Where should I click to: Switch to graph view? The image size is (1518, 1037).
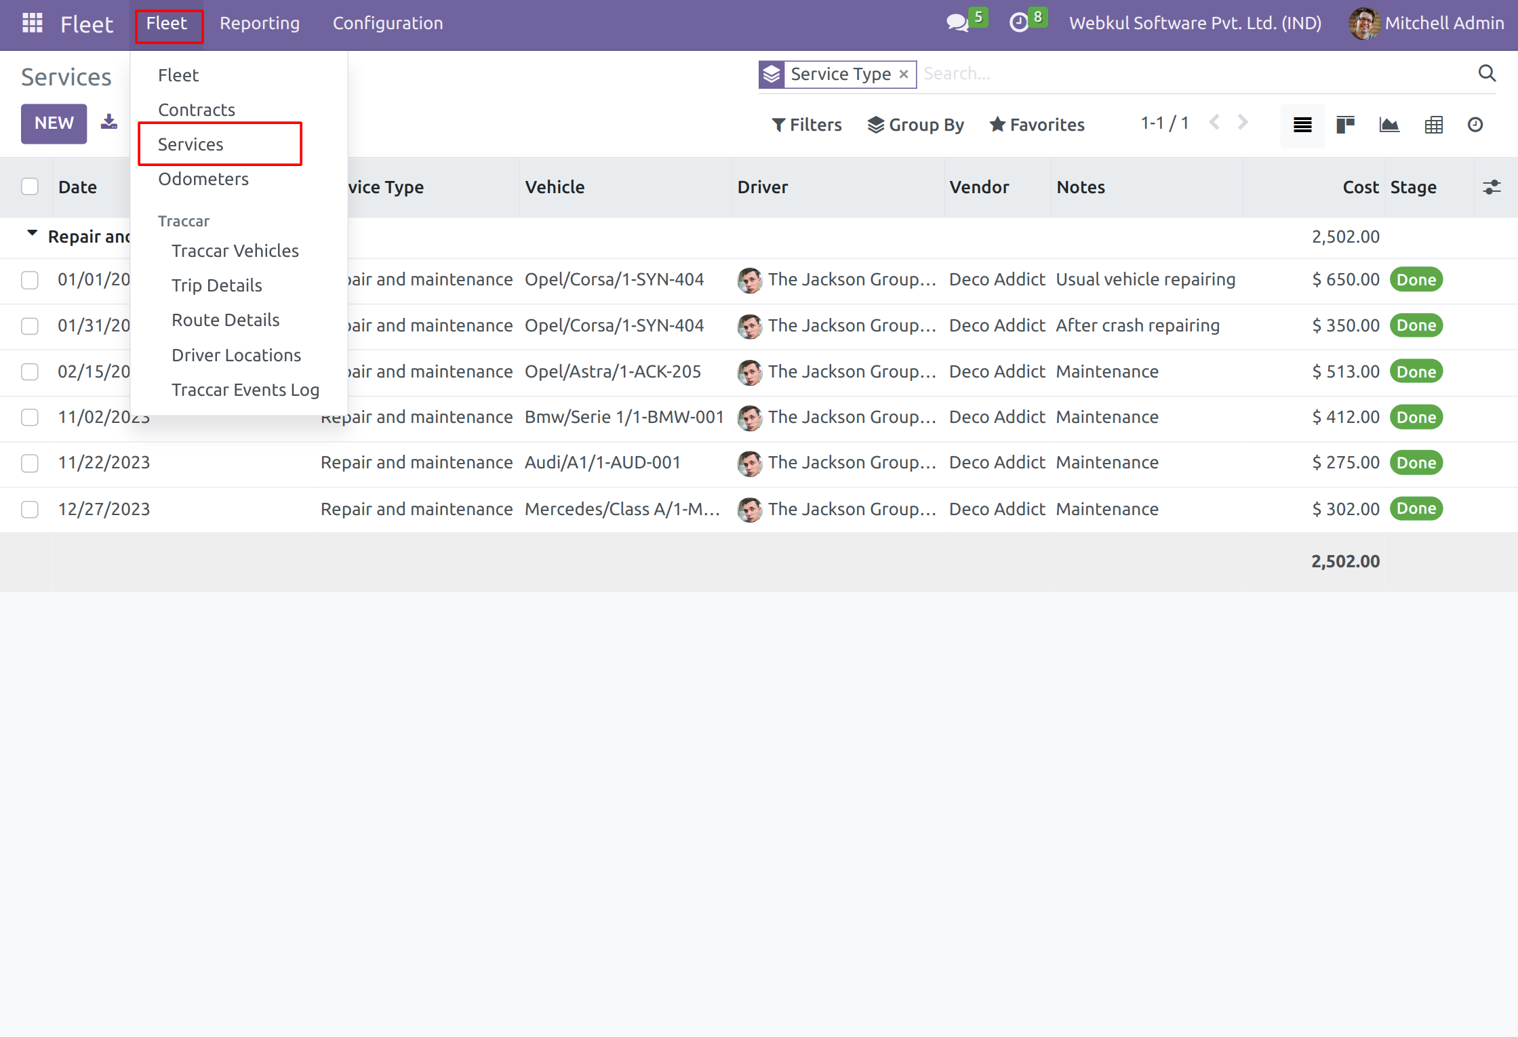pos(1389,125)
